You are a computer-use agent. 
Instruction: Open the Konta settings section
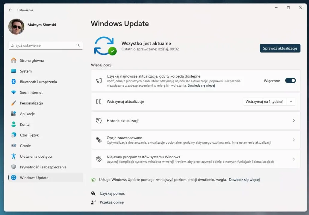25,125
